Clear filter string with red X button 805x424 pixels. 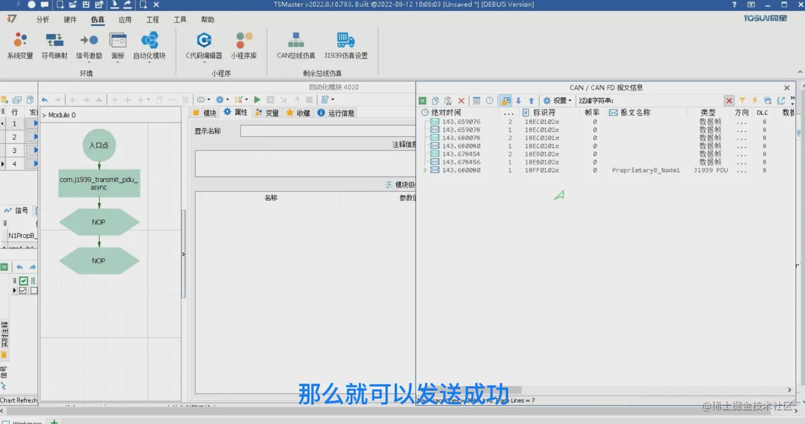coord(729,100)
